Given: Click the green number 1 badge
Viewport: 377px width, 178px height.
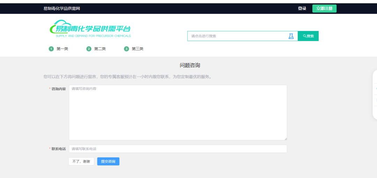Looking at the screenshot, I should 51,49.
